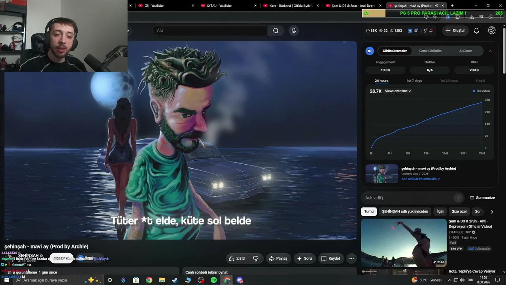
Task: Click the mavi ay thumbnail in vidIQ panel
Action: coord(382,174)
